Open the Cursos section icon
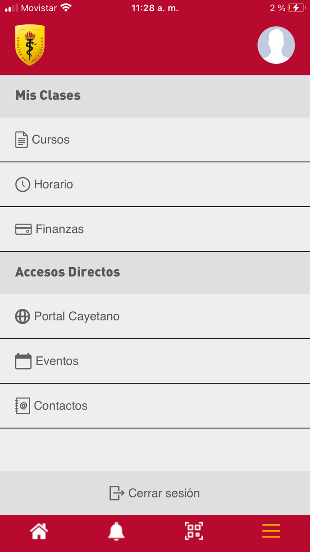The height and width of the screenshot is (552, 310). coord(23,139)
